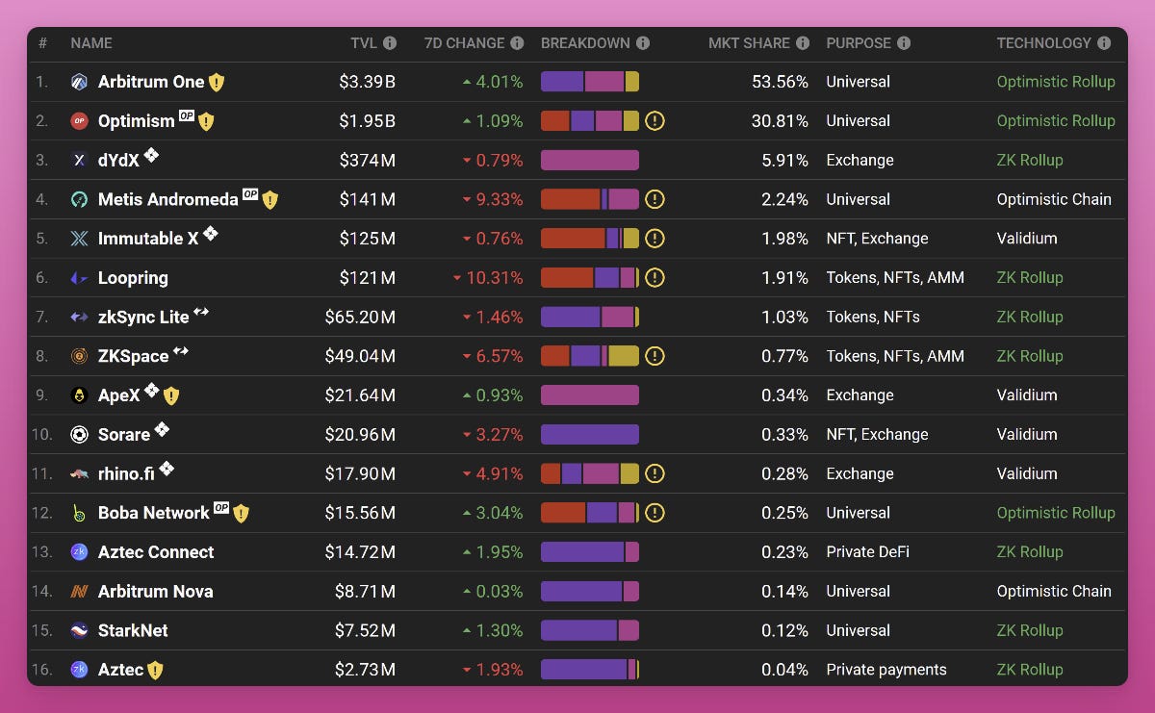The width and height of the screenshot is (1155, 713).
Task: Click the warning shield next to Arbitrum One
Action: (217, 82)
